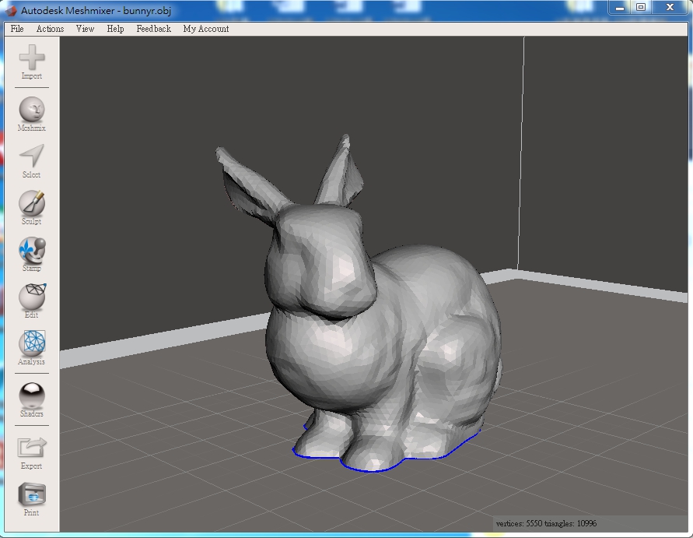Activate the Select arrow tool
This screenshot has height=538, width=693.
pos(32,156)
